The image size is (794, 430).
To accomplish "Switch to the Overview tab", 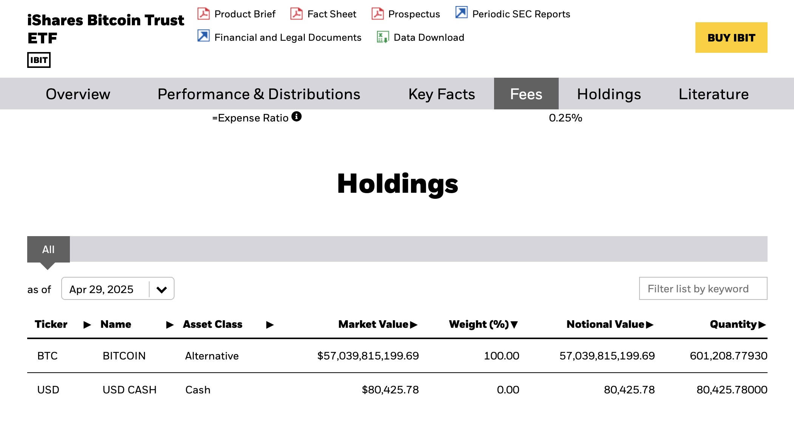I will (78, 94).
